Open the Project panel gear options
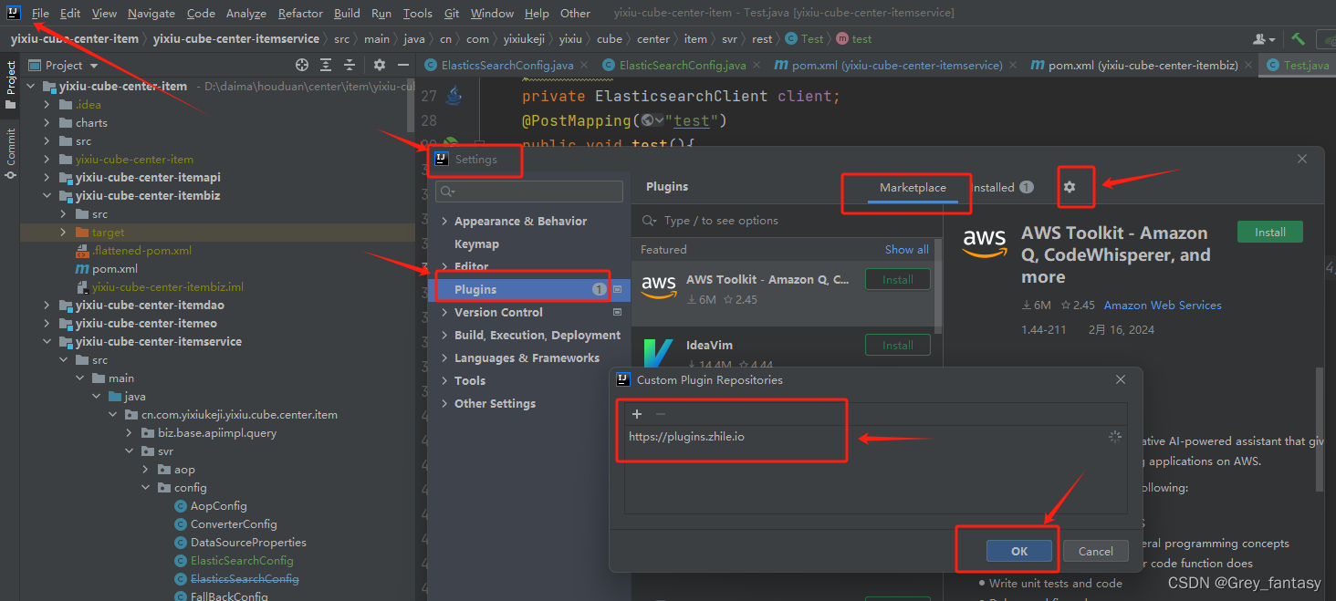This screenshot has height=601, width=1336. click(380, 65)
